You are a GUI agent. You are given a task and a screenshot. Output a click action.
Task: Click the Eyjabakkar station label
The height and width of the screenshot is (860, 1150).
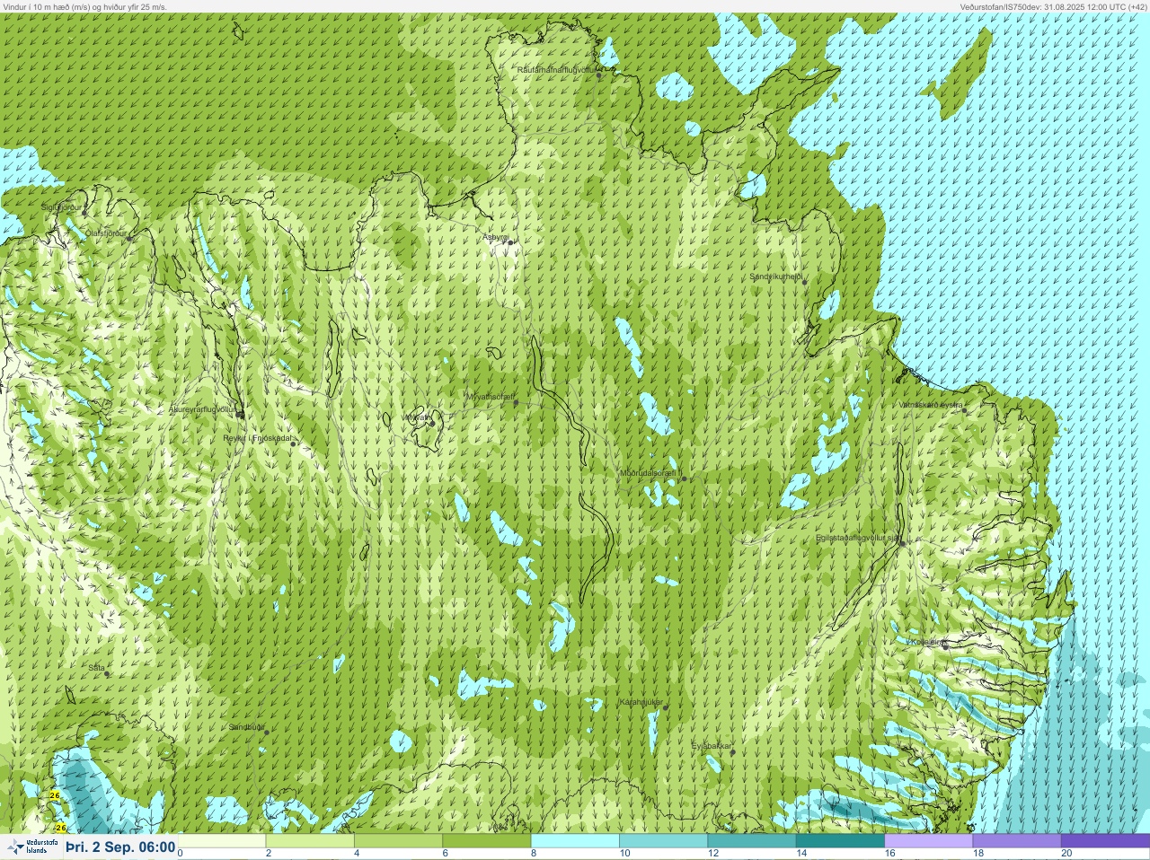(712, 746)
